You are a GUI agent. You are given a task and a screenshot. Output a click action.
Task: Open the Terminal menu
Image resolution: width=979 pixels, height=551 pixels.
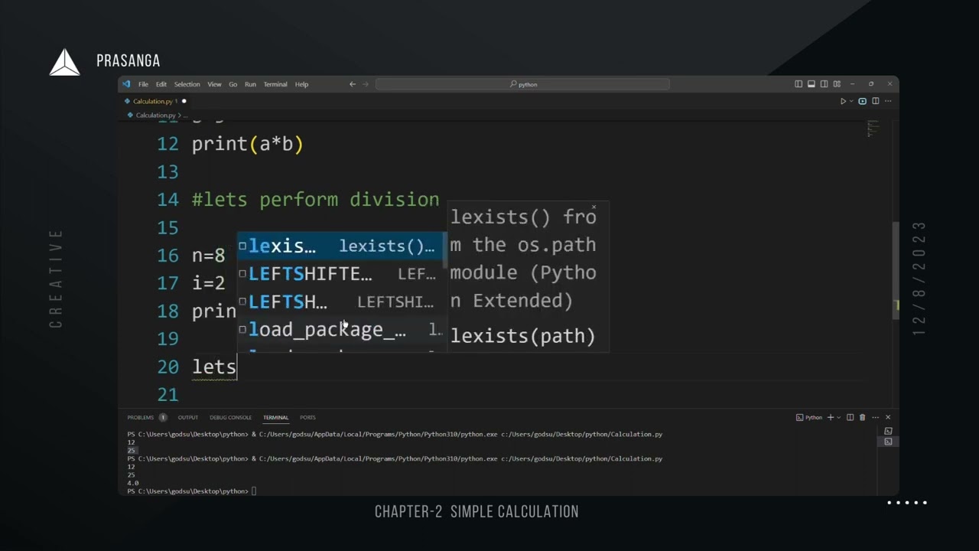pyautogui.click(x=275, y=84)
